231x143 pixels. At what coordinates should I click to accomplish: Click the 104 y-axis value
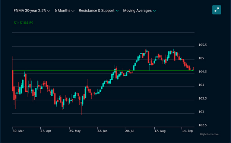click(201, 85)
